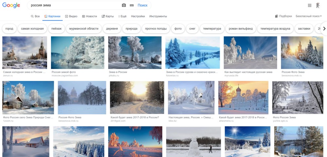The width and height of the screenshot is (327, 157).
Task: Open the Инструменты tools panel
Action: pos(158,16)
